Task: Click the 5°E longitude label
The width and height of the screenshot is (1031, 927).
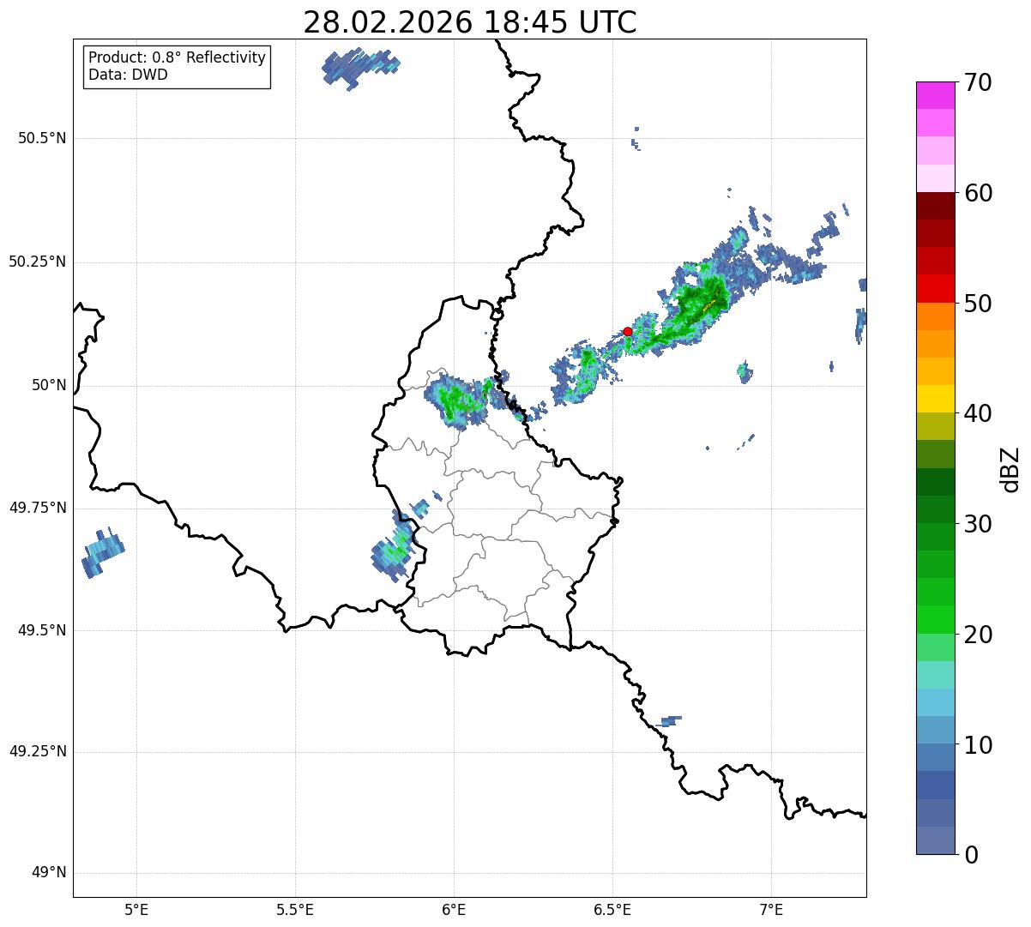Action: click(137, 909)
